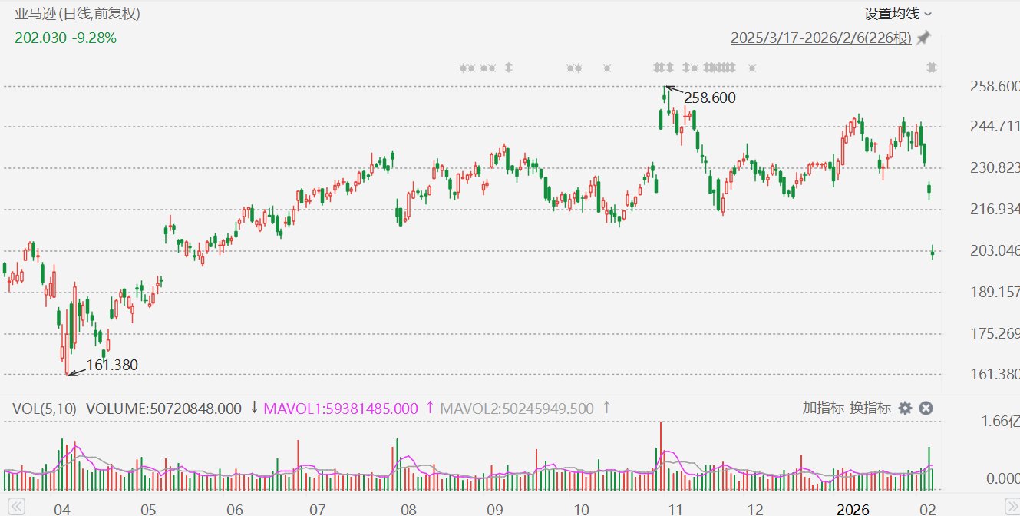Screen dimensions: 1020x516
Task: Click the 亚马逊(日线,前复权) chart title
Action: click(x=78, y=14)
